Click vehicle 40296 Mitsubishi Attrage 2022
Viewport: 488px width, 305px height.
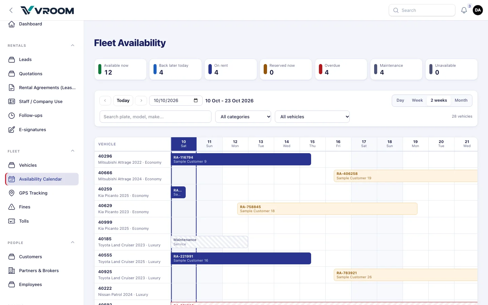133,159
